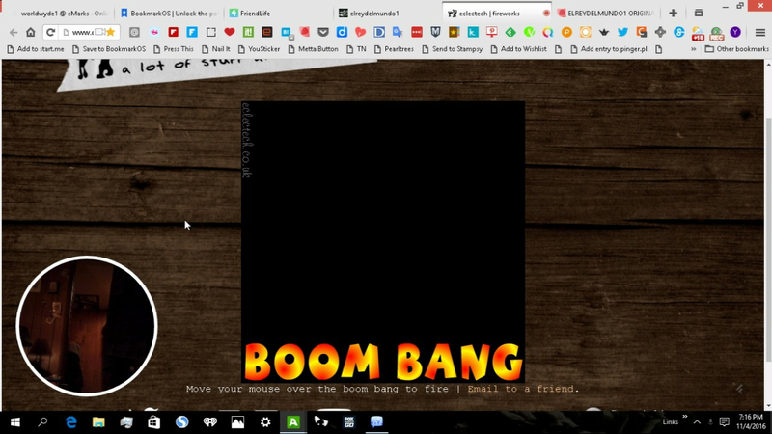Click the Twitter bird extension icon
The image size is (772, 434).
click(622, 32)
